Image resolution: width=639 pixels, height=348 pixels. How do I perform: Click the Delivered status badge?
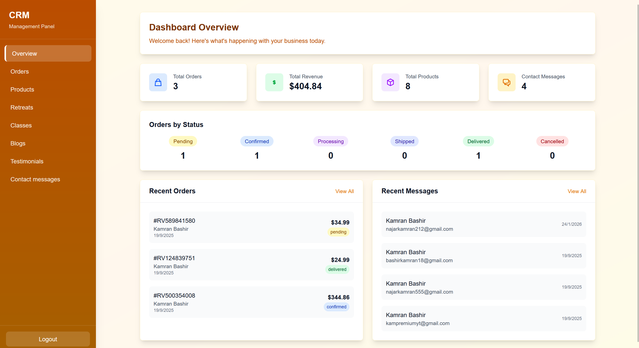pyautogui.click(x=478, y=141)
